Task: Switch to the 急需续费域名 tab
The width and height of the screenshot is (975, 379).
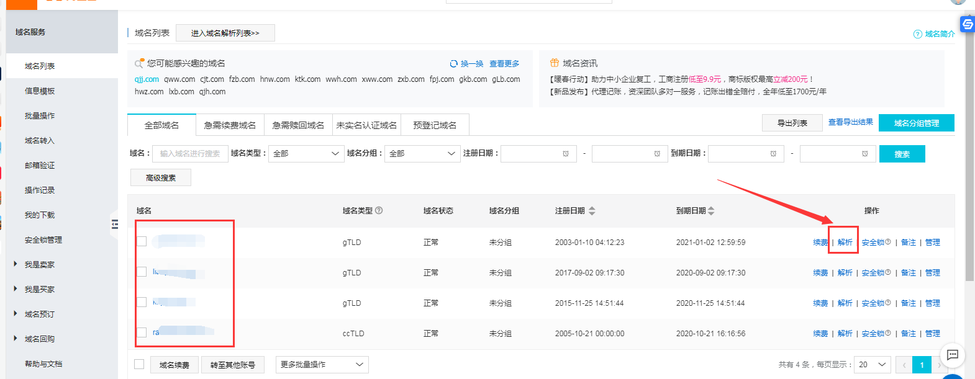Action: pos(230,125)
